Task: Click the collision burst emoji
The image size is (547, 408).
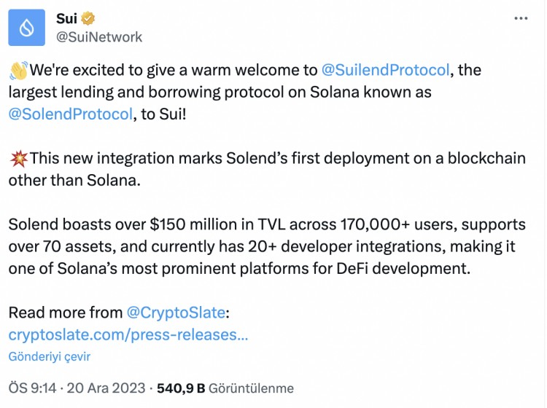Action: [x=18, y=159]
